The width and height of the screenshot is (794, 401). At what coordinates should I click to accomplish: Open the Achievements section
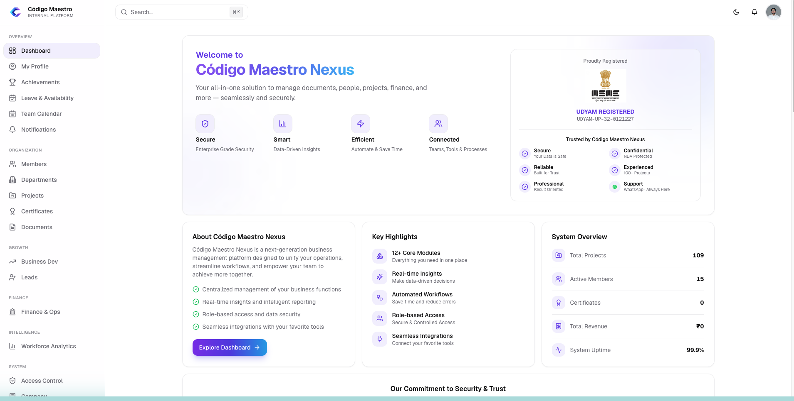tap(52, 82)
